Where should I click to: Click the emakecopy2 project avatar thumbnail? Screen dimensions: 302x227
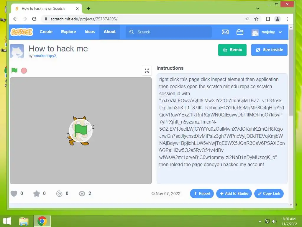[x=17, y=51]
